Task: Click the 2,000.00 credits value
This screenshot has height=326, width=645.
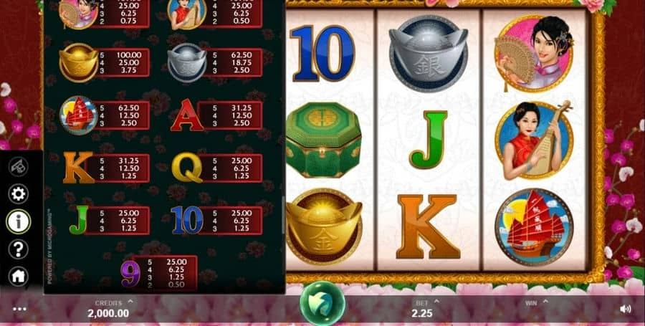Action: pyautogui.click(x=108, y=313)
